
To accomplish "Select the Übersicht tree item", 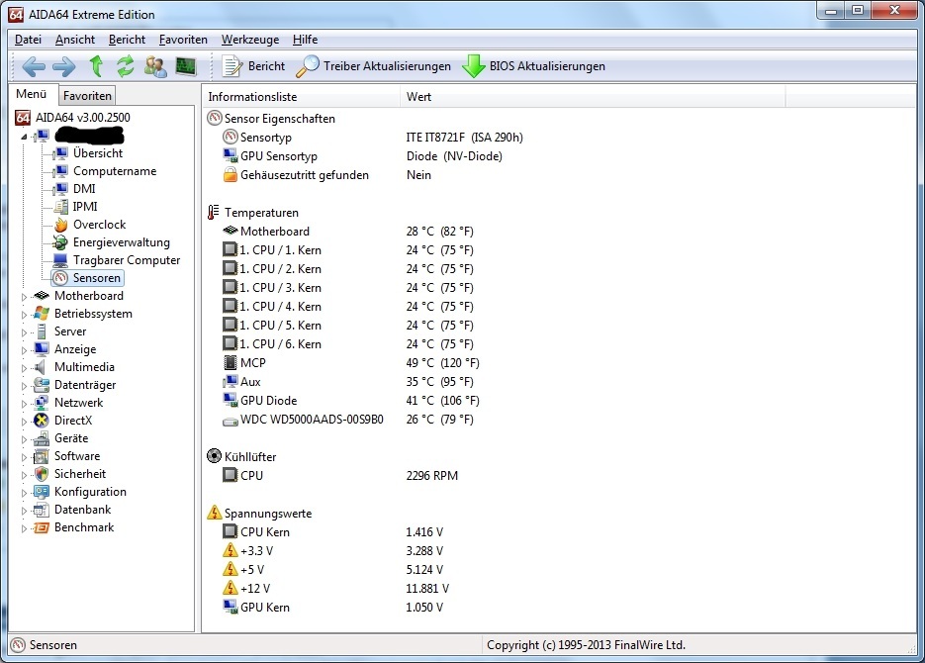I will (x=97, y=153).
